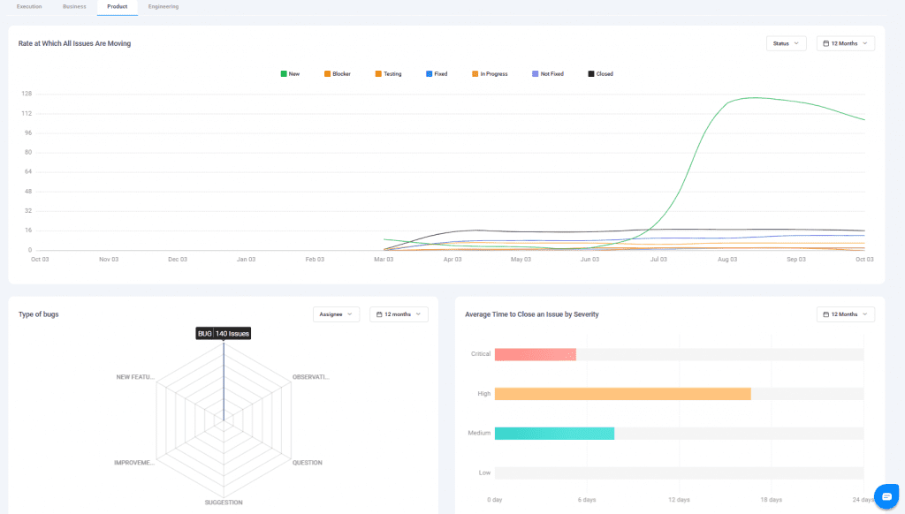Click the black Closed legend square
905x514 pixels.
[x=590, y=74]
